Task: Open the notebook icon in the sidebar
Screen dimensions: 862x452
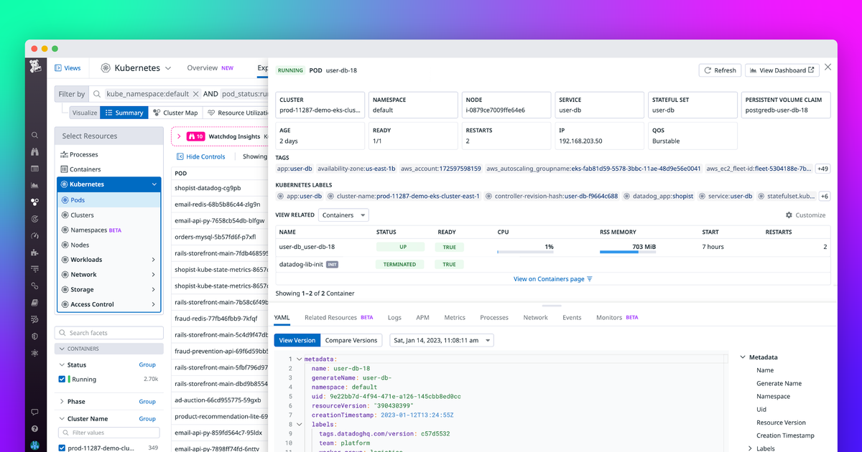Action: point(34,303)
